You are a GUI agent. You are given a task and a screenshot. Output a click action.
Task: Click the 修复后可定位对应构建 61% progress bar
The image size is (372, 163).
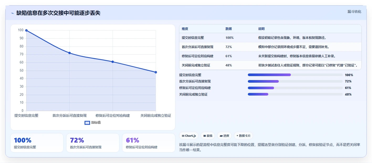(x=295, y=88)
